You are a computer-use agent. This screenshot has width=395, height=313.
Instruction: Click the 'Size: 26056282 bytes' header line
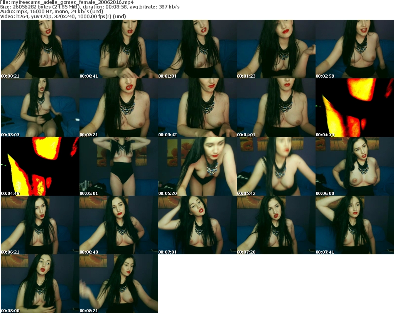(89, 7)
